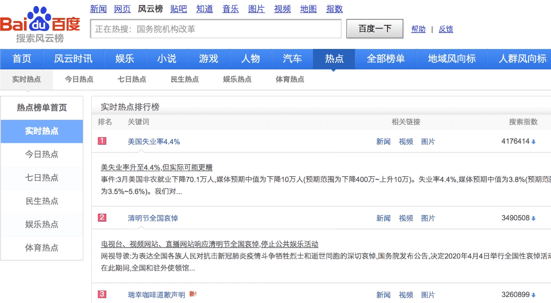Open the 帮助 help link
551x303 pixels.
pyautogui.click(x=419, y=29)
